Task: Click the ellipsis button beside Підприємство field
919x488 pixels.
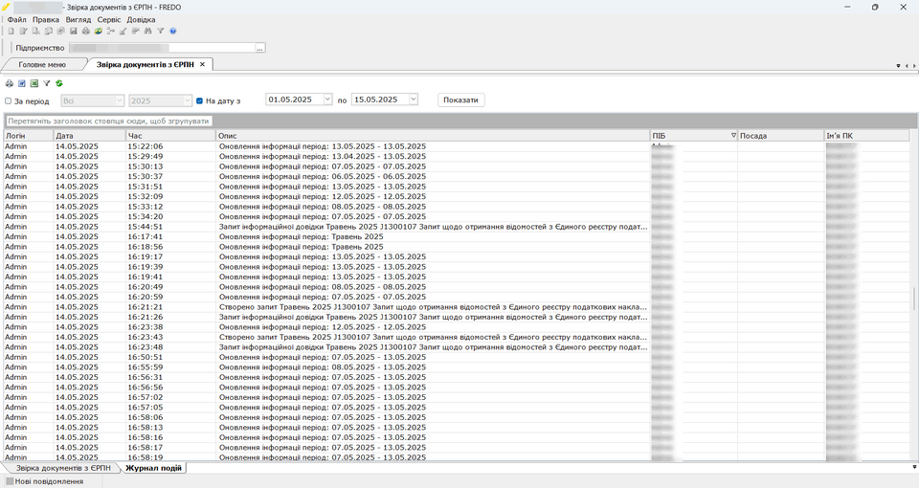Action: tap(259, 48)
